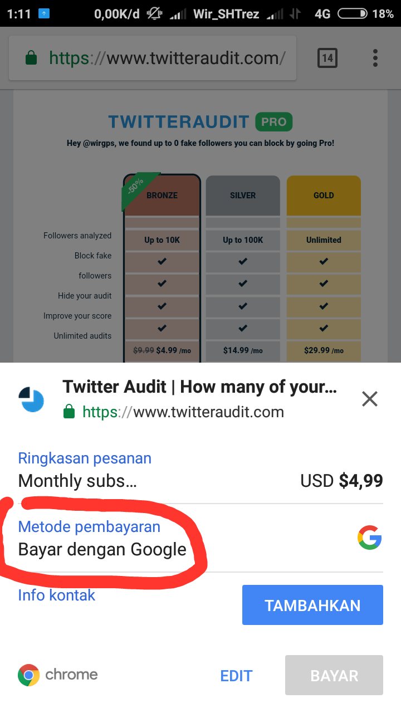Select the SILVER plan header
The width and height of the screenshot is (401, 713).
[x=243, y=195]
